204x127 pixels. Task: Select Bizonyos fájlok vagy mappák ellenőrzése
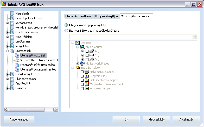(92, 31)
